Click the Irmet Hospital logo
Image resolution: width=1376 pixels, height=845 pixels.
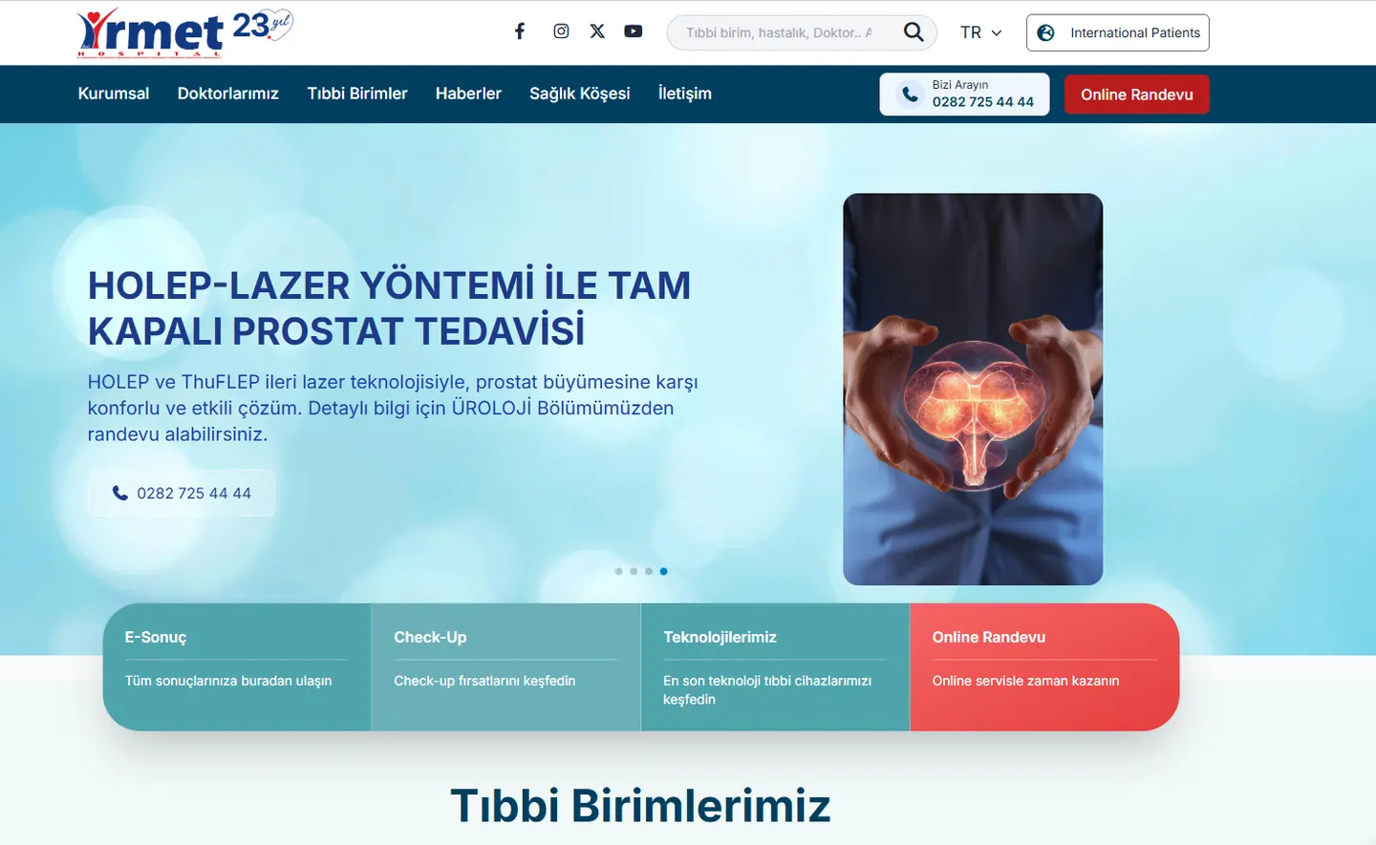coord(150,33)
